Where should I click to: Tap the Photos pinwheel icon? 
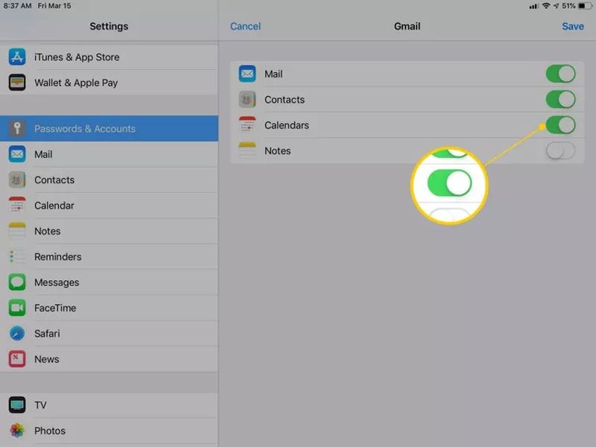coord(17,431)
